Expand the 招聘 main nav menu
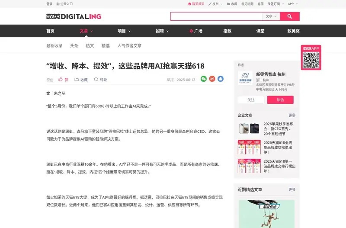Image resolution: width=346 pixels, height=228 pixels. point(162,31)
